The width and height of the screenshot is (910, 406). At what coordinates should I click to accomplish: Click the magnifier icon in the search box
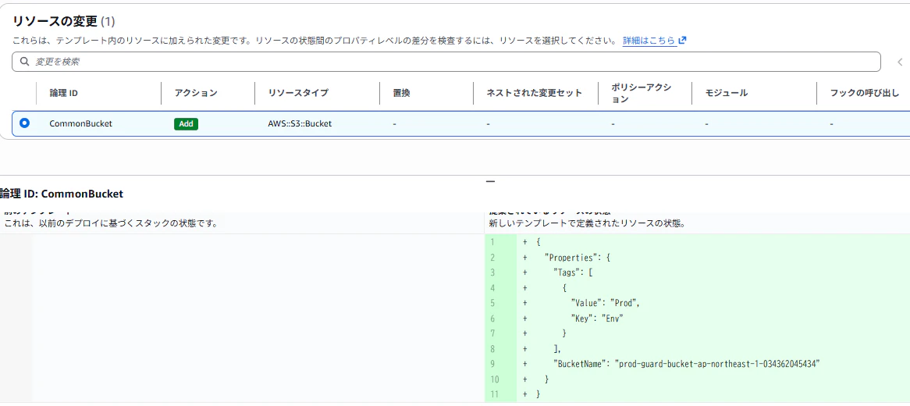pyautogui.click(x=23, y=62)
